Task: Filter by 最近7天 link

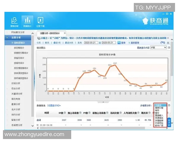Action: click(x=57, y=43)
